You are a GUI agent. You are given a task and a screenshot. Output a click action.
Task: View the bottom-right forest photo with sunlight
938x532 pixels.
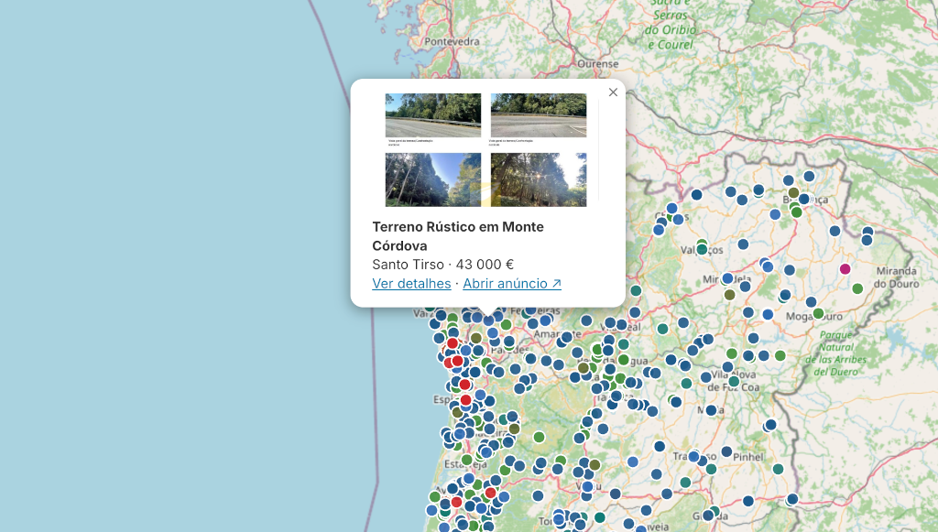pyautogui.click(x=539, y=179)
